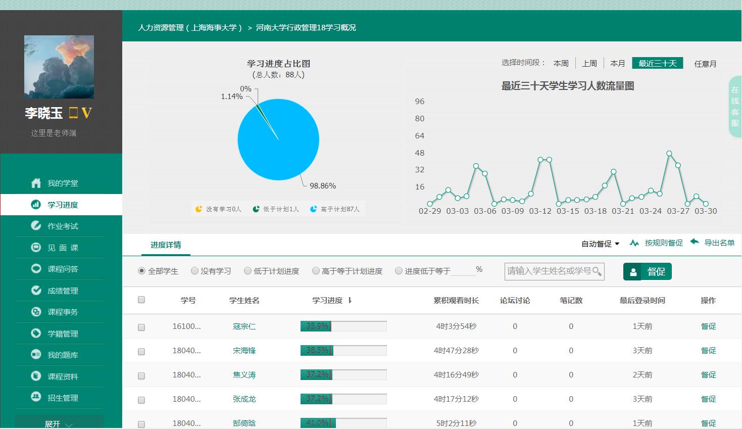Click the 导出名单 arrow icon
The width and height of the screenshot is (742, 429).
click(695, 242)
